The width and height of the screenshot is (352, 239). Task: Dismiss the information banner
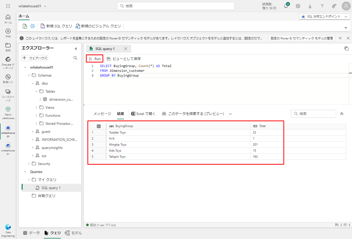pyautogui.click(x=348, y=38)
